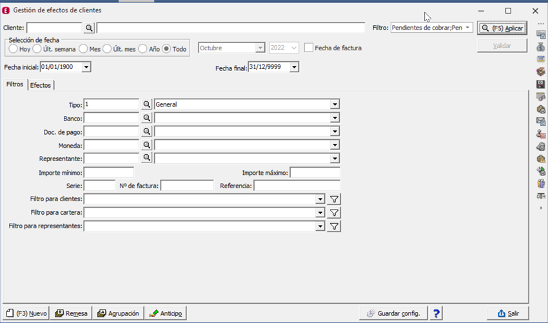The image size is (548, 323).
Task: Click the Agrupación button
Action: click(x=118, y=313)
